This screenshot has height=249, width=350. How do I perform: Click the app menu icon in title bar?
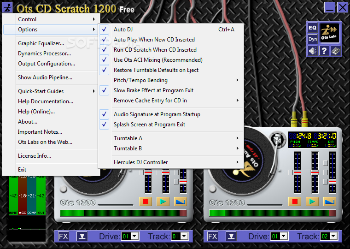(x=7, y=7)
